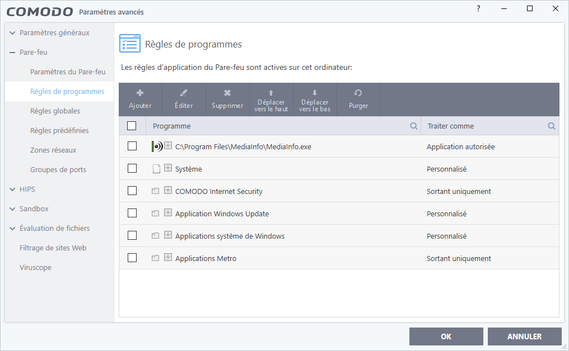The height and width of the screenshot is (351, 569).
Task: Check the COMODO Internet Security checkbox
Action: pyautogui.click(x=132, y=191)
